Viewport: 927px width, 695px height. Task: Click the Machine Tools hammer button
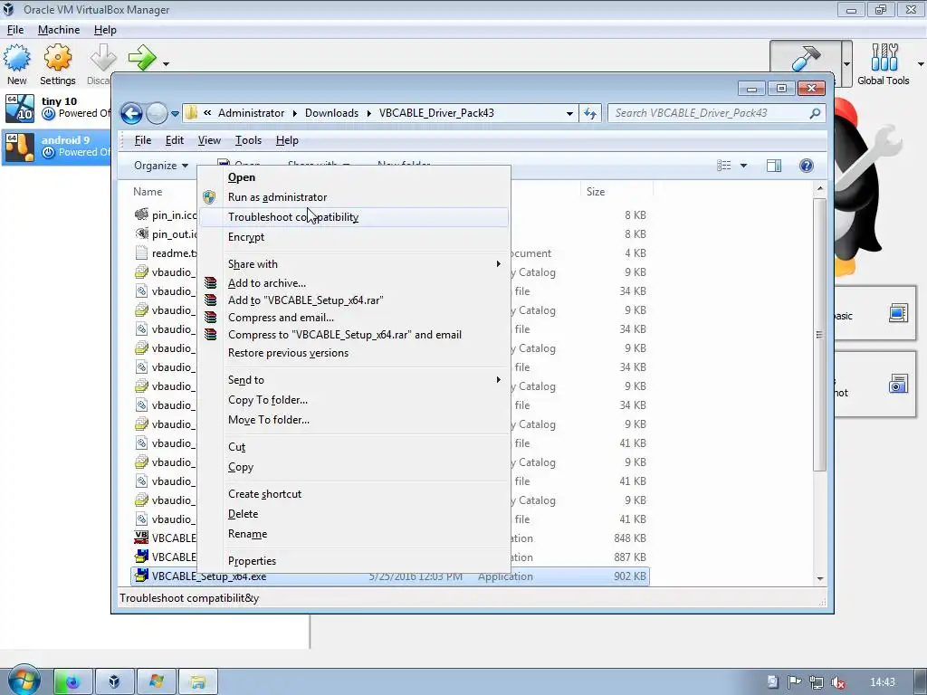pyautogui.click(x=805, y=62)
